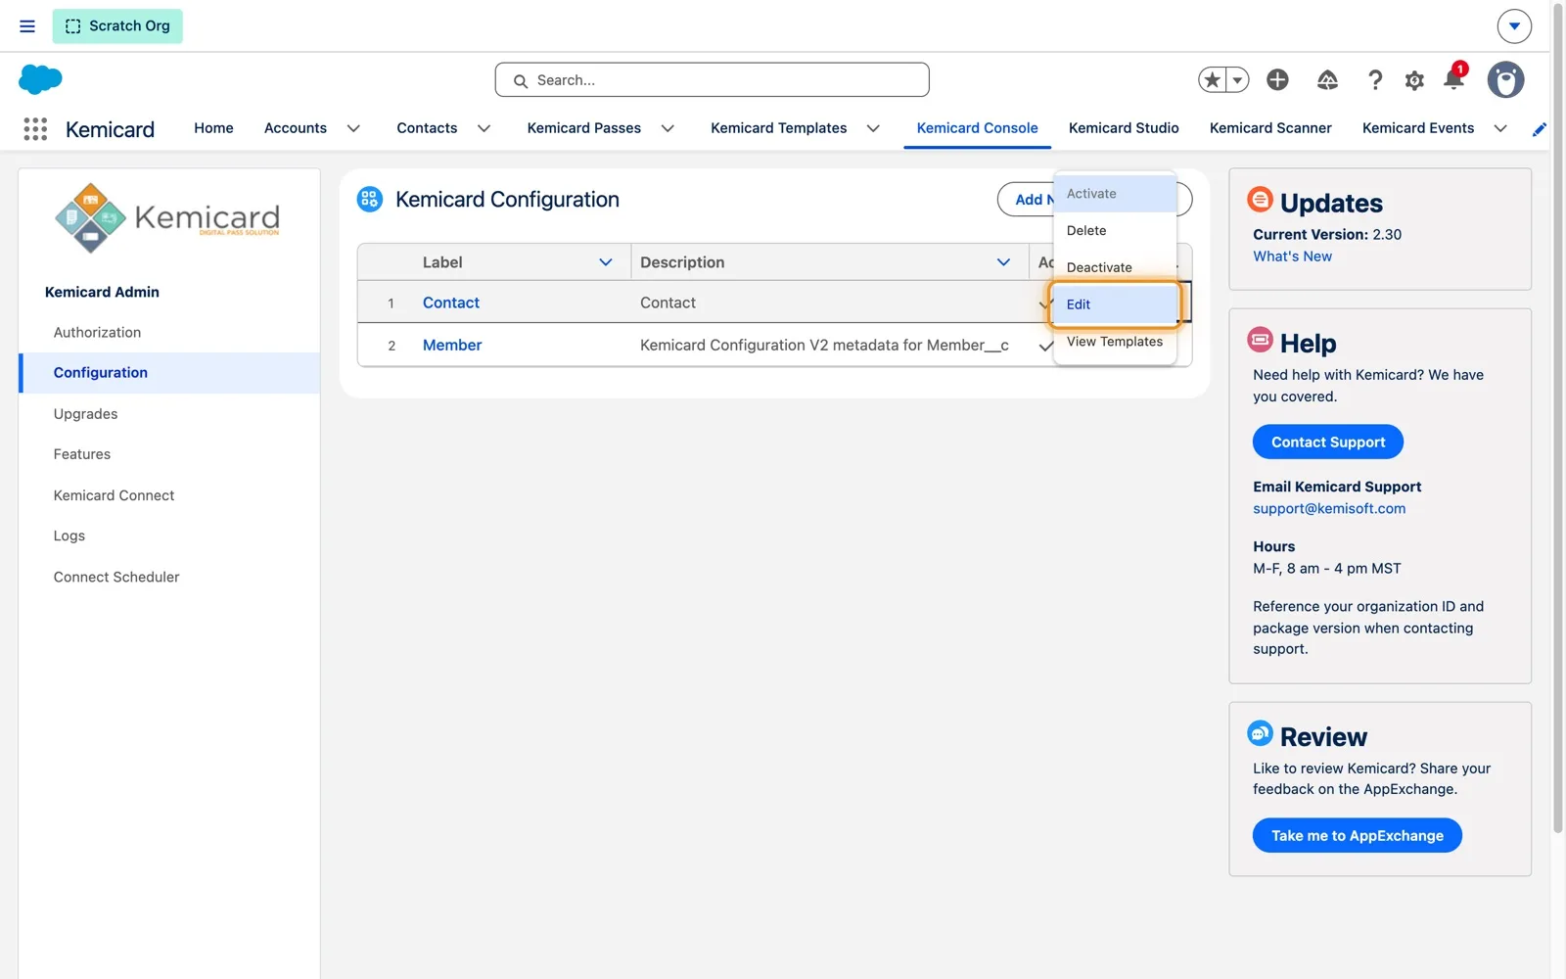Go to the Home tab
The image size is (1566, 979).
(x=213, y=128)
